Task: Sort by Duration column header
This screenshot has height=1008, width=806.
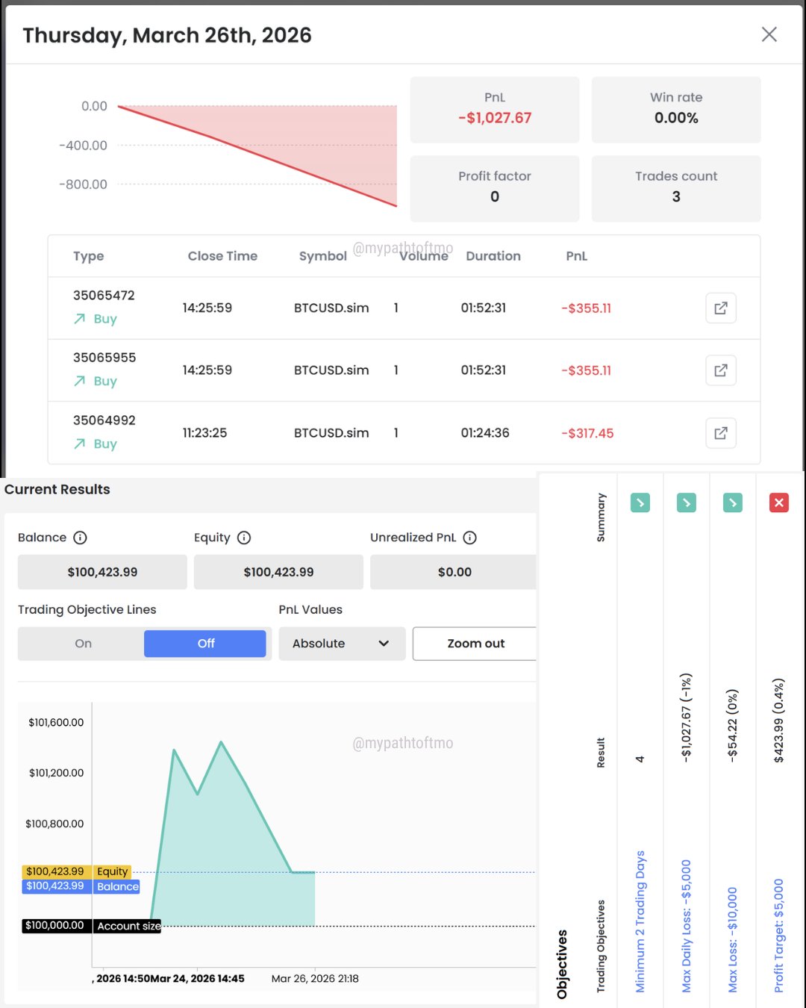Action: pyautogui.click(x=493, y=256)
